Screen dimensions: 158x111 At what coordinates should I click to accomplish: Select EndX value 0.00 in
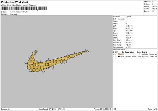pos(128,35)
